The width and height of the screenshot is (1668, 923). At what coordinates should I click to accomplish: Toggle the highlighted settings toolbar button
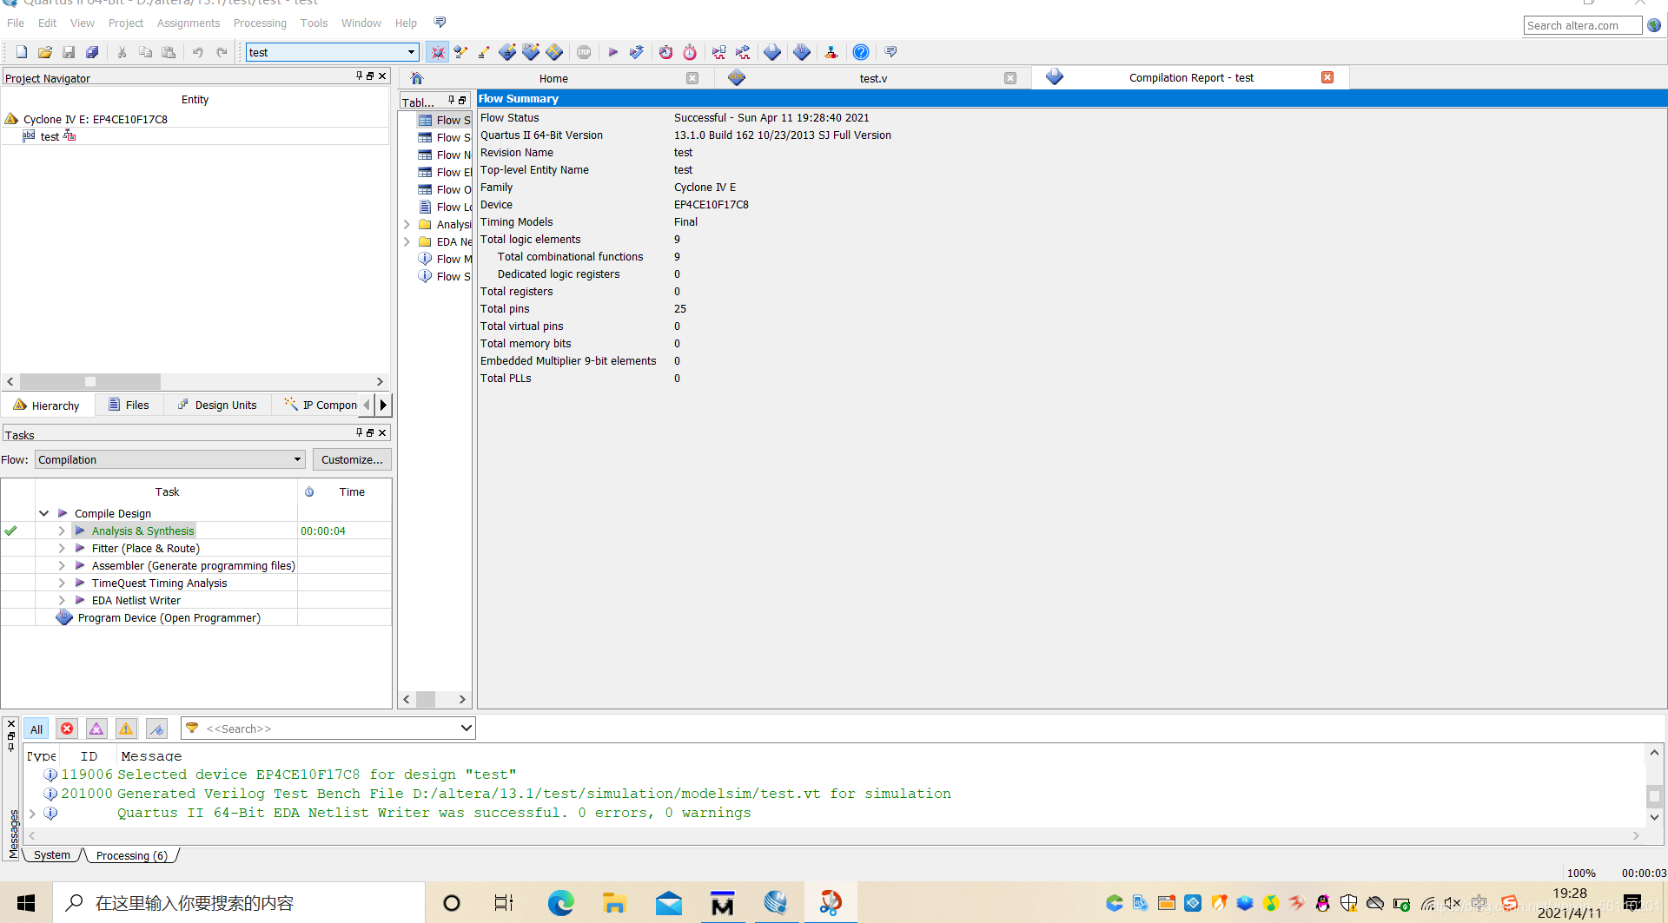click(x=438, y=52)
